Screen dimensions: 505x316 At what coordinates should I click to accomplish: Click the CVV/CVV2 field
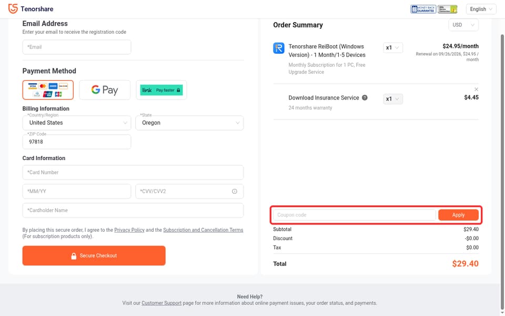[x=189, y=192]
